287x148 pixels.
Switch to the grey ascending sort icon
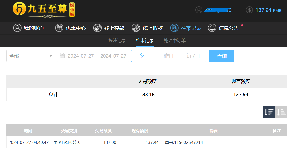tap(281, 112)
